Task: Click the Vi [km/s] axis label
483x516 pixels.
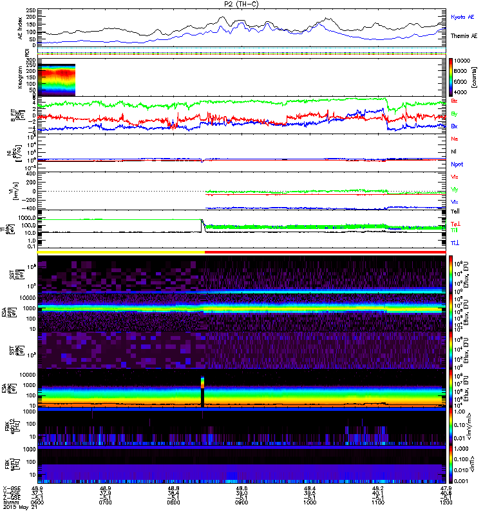Action: pos(14,191)
